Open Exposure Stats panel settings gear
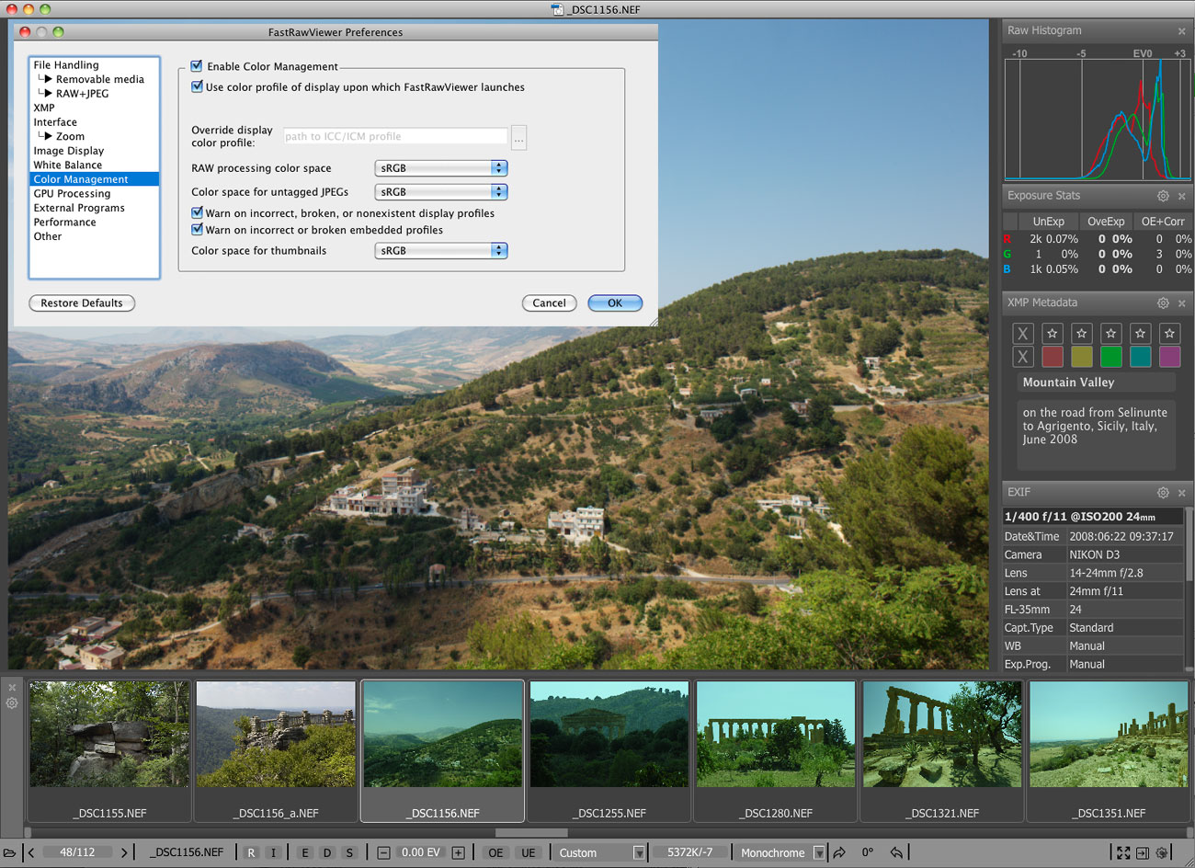Image resolution: width=1195 pixels, height=868 pixels. click(x=1163, y=196)
